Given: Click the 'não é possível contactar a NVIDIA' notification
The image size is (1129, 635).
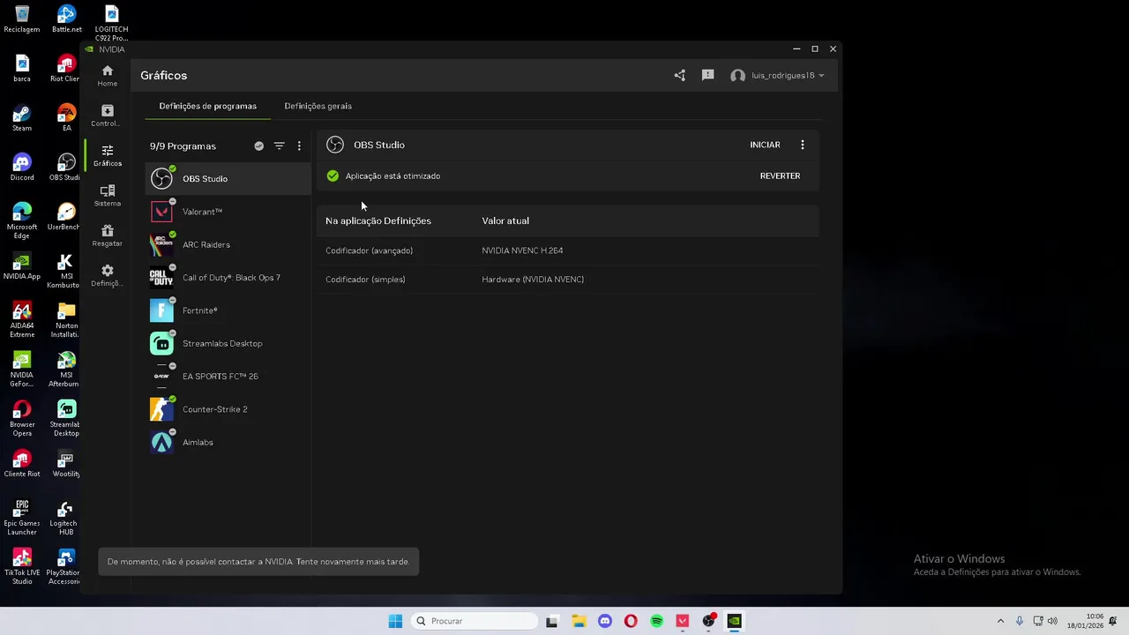Looking at the screenshot, I should point(258,562).
